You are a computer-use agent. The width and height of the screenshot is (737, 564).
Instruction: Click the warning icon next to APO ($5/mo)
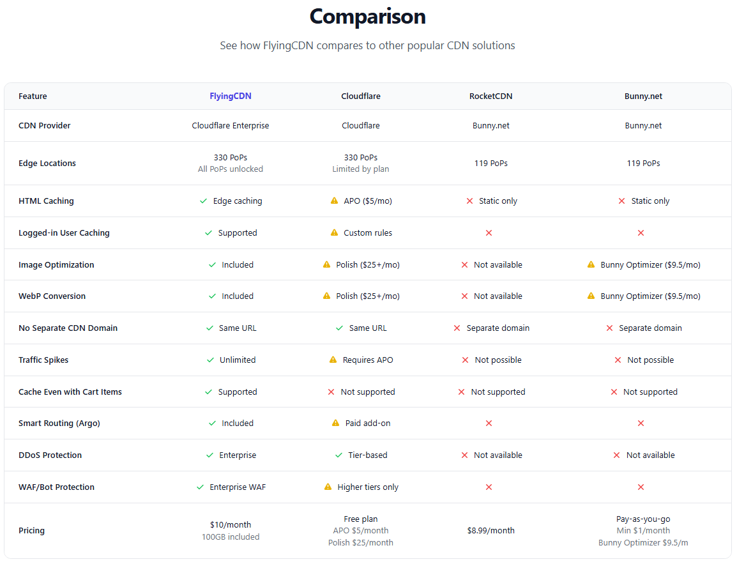pyautogui.click(x=333, y=200)
